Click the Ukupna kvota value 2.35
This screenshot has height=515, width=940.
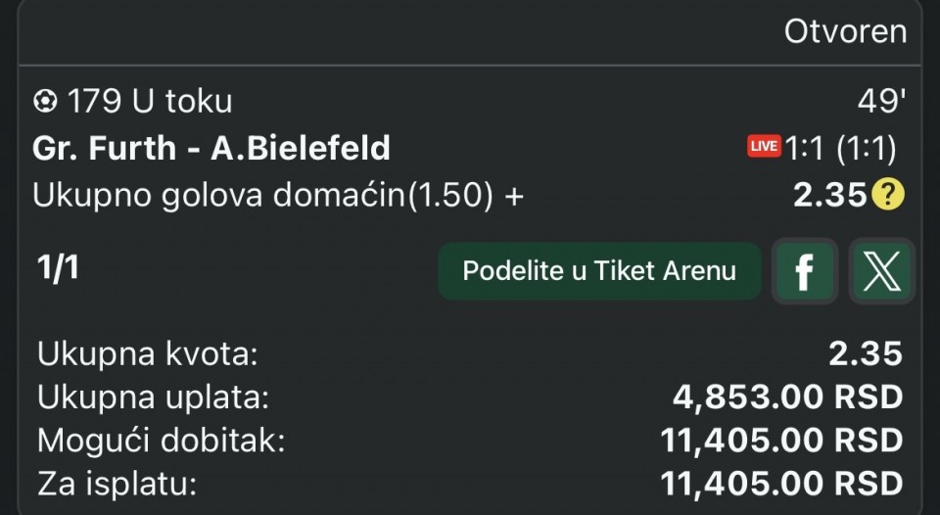click(x=866, y=354)
